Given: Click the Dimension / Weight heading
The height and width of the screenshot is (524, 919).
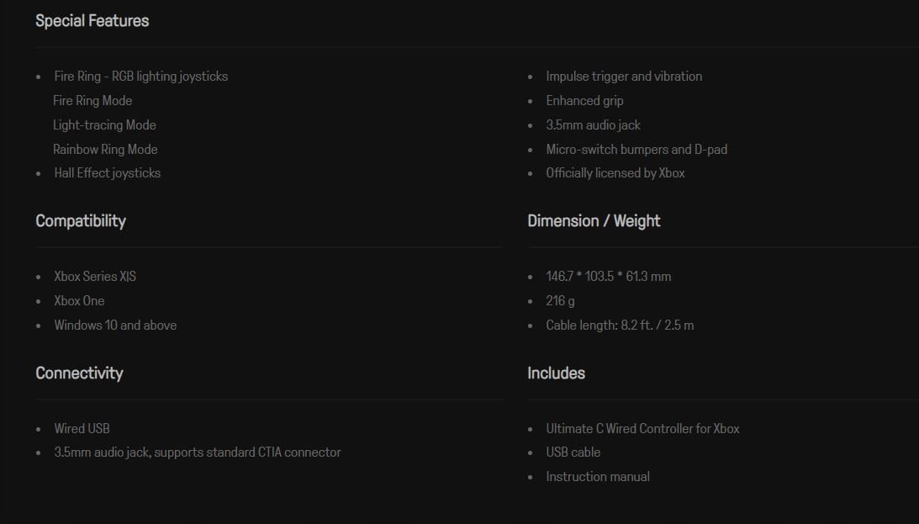Looking at the screenshot, I should (x=594, y=221).
